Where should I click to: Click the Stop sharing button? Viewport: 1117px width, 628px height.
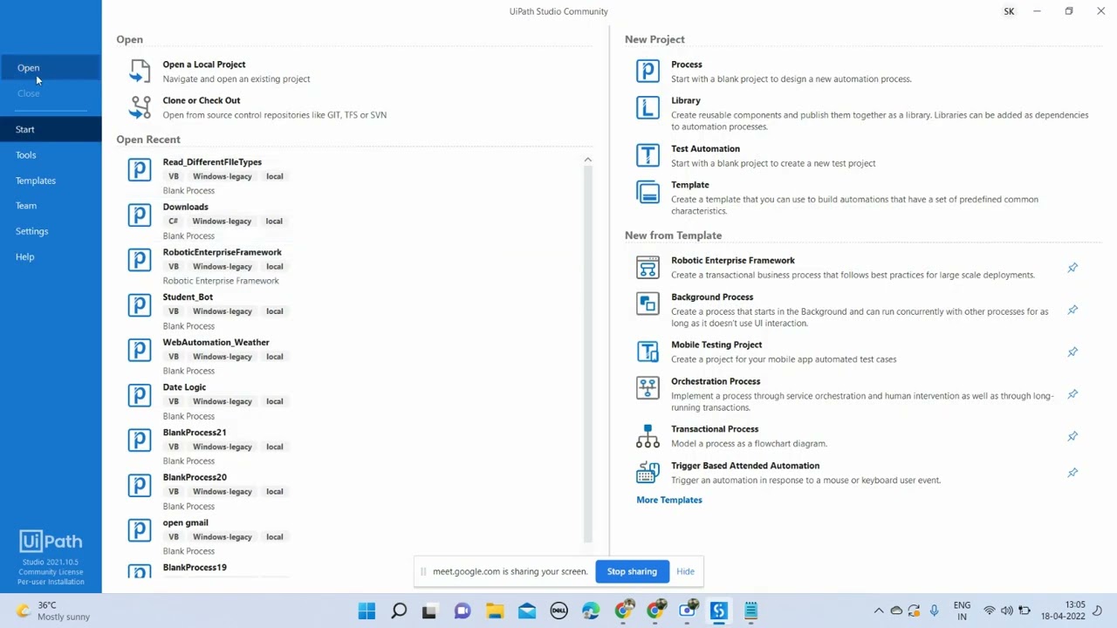tap(632, 571)
